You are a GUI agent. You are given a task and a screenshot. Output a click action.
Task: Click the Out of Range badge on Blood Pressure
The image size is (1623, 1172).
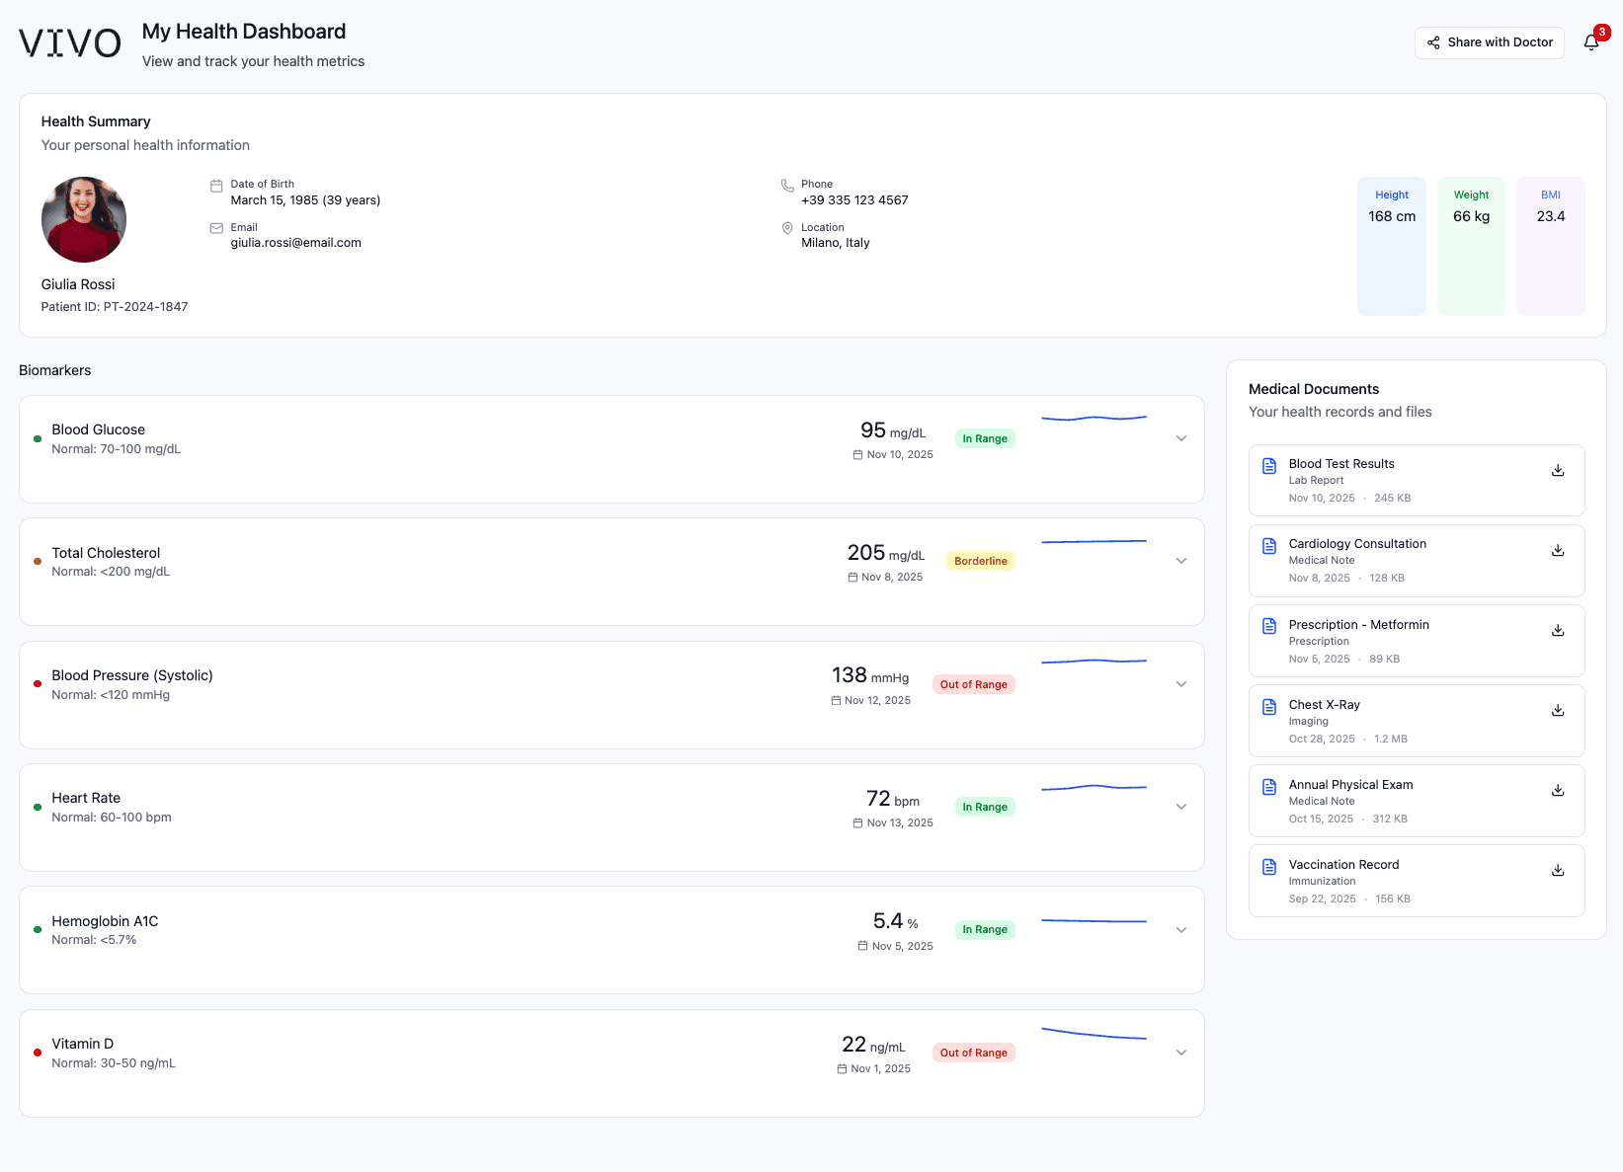pyautogui.click(x=973, y=683)
